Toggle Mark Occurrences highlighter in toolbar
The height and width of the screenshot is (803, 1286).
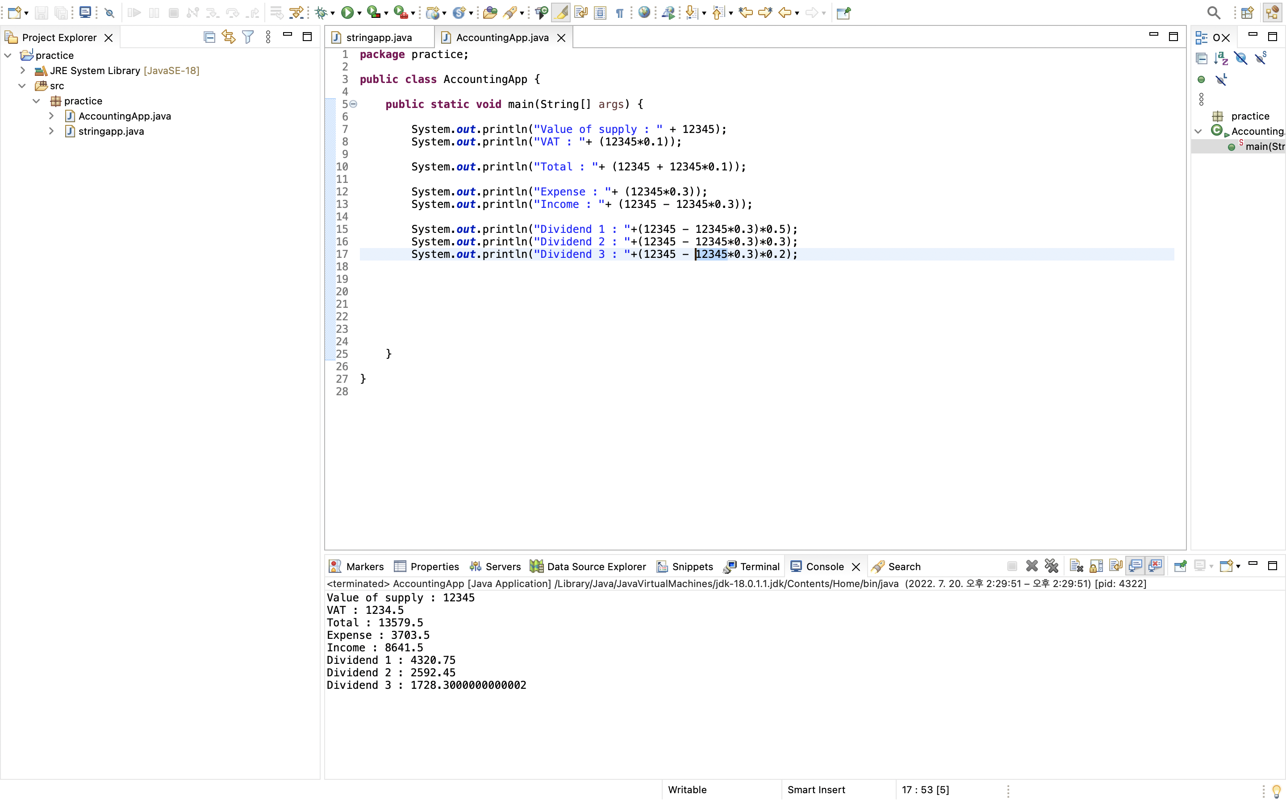(x=561, y=13)
